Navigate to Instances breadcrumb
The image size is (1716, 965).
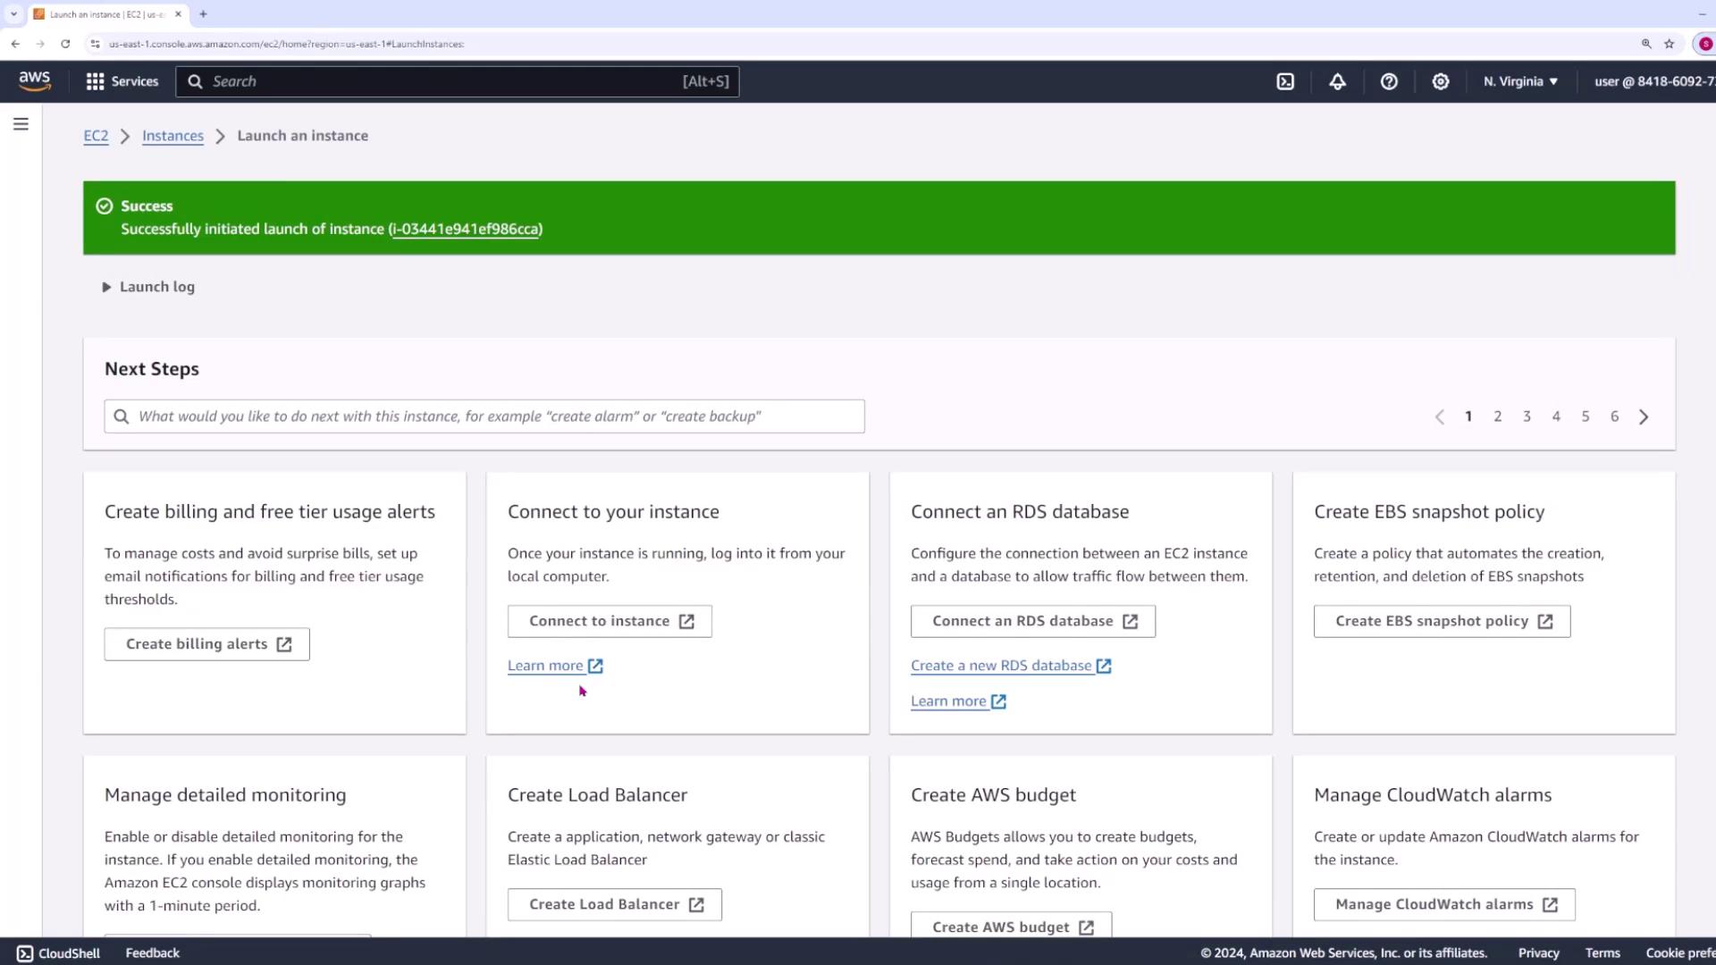tap(172, 136)
